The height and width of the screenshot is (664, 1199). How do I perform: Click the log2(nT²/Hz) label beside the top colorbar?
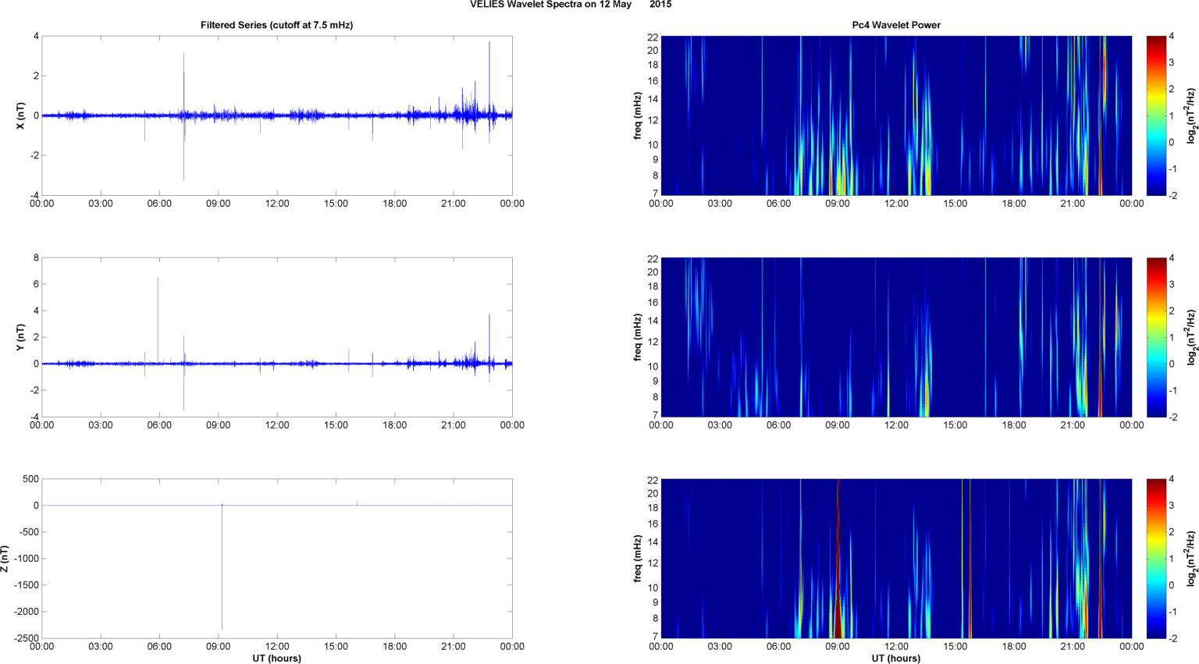coord(1191,115)
